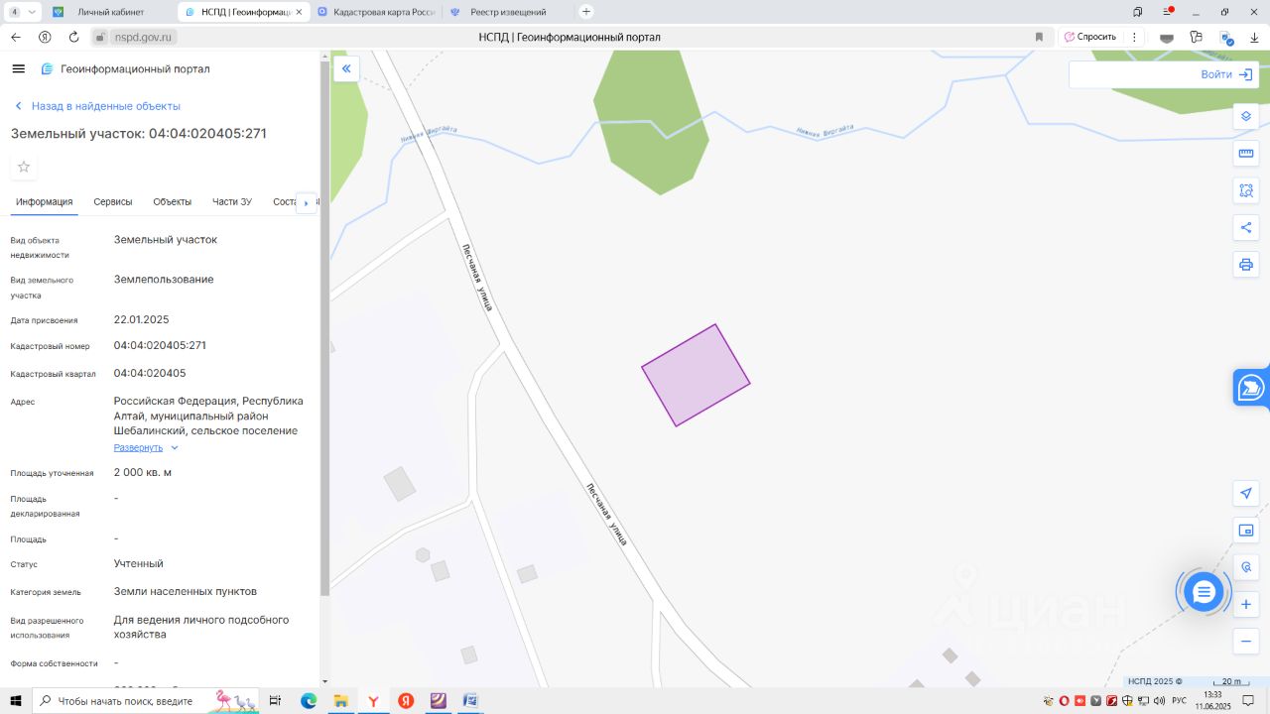Viewport: 1270px width, 714px height.
Task: Click the taskbar clock showing 13:33
Action: pyautogui.click(x=1212, y=701)
